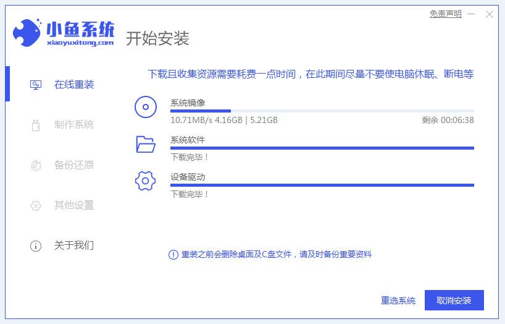
Task: Click the 重选系统 link
Action: coord(398,301)
